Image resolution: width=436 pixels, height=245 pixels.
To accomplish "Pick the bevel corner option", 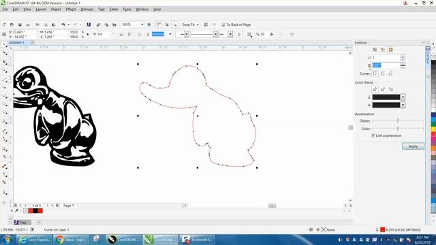I will pyautogui.click(x=390, y=73).
